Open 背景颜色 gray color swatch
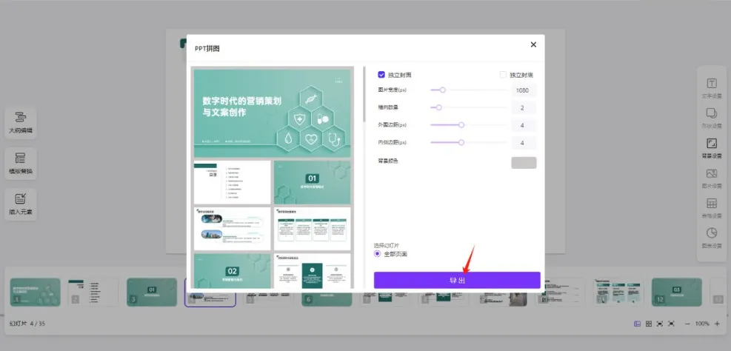The width and height of the screenshot is (731, 351). click(x=524, y=163)
